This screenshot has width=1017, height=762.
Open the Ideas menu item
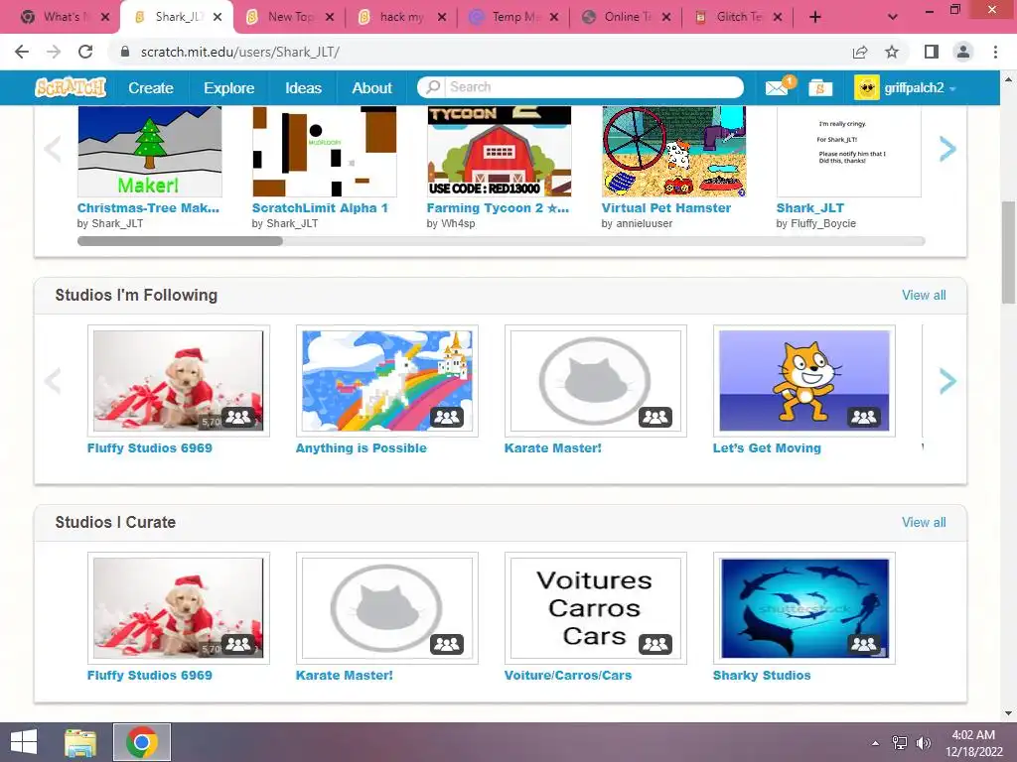304,88
